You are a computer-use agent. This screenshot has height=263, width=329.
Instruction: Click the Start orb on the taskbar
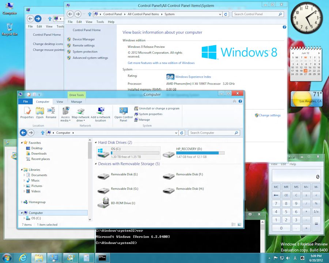point(7,258)
